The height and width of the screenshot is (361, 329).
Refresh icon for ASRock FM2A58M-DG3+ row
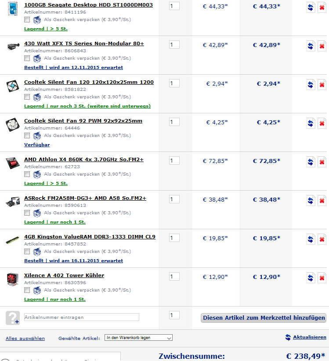coord(311,201)
